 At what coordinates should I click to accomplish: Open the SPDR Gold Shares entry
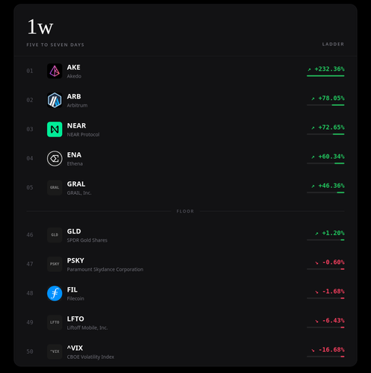pos(185,235)
